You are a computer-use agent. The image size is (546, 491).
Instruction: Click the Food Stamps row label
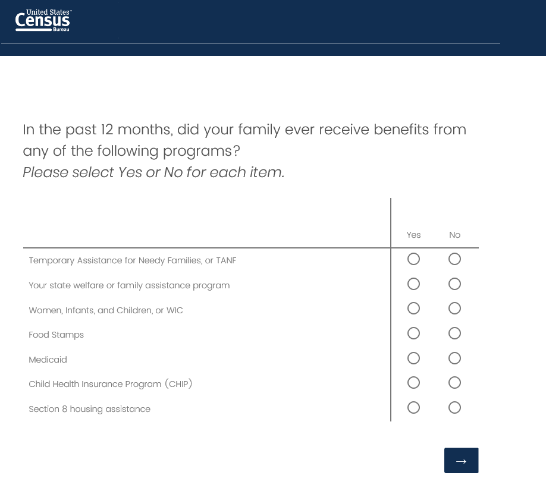pyautogui.click(x=57, y=335)
